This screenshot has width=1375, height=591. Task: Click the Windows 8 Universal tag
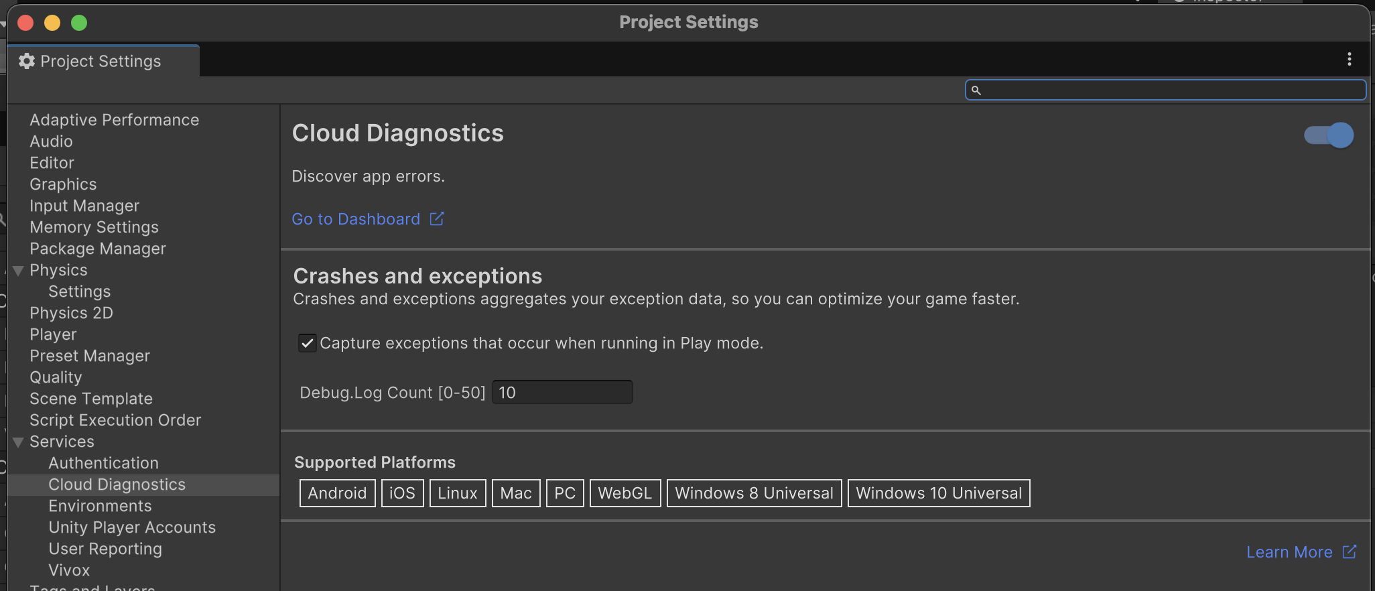tap(754, 493)
